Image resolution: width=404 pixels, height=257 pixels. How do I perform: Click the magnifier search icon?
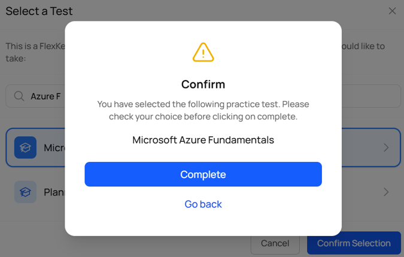click(19, 96)
